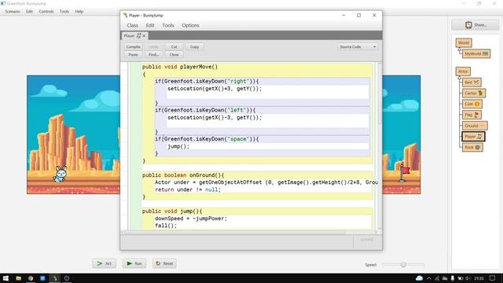The image size is (503, 283).
Task: Open the Class menu in Player editor
Action: click(x=132, y=25)
